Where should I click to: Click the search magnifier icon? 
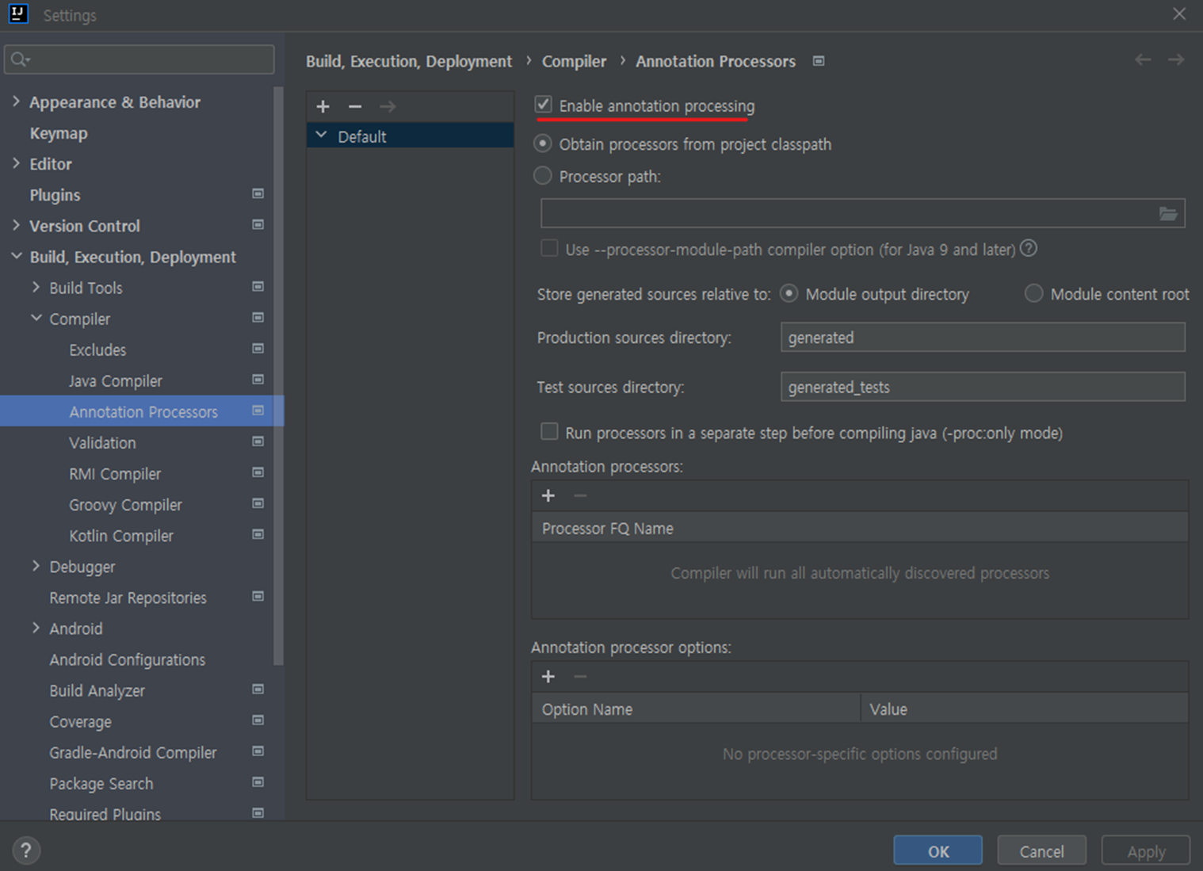pos(20,59)
